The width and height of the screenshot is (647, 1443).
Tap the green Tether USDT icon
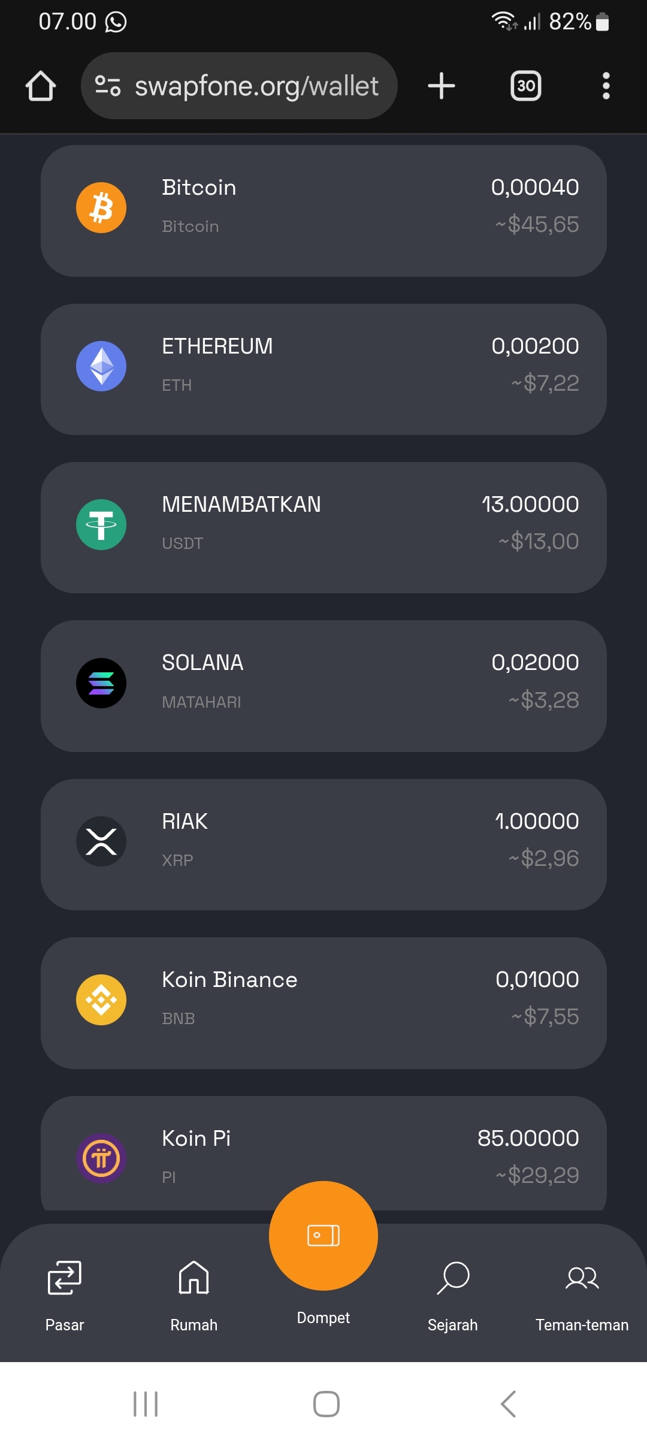pos(101,525)
